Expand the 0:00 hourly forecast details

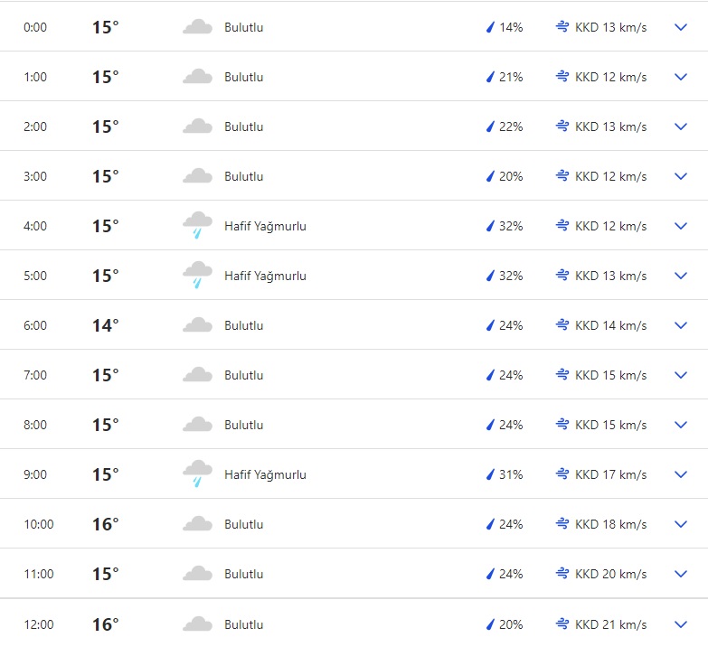point(681,27)
